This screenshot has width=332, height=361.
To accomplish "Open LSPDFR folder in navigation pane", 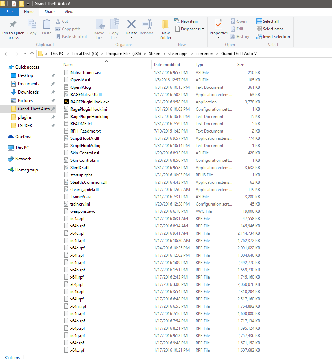I will click(25, 126).
